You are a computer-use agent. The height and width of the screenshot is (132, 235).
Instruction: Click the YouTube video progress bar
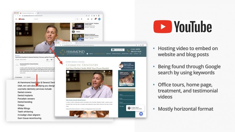(35, 51)
